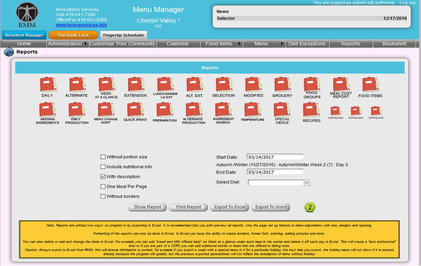
Task: Open the Daily report icon
Action: (48, 84)
